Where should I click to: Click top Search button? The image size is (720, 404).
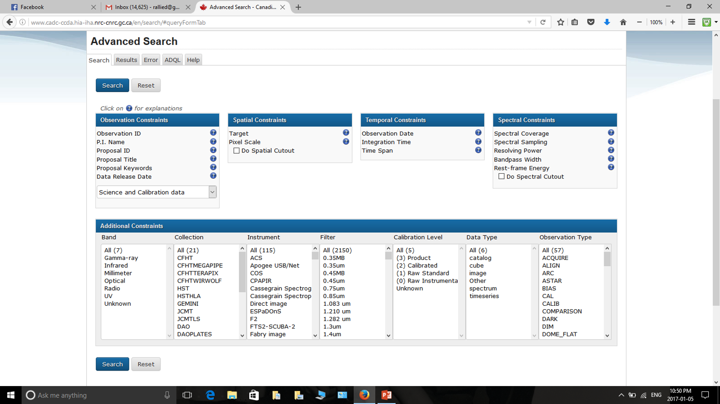click(x=112, y=85)
